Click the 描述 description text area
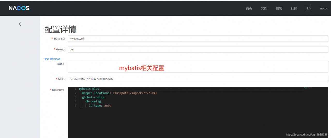Screen dimensions: 331x138 pyautogui.click(x=198, y=67)
